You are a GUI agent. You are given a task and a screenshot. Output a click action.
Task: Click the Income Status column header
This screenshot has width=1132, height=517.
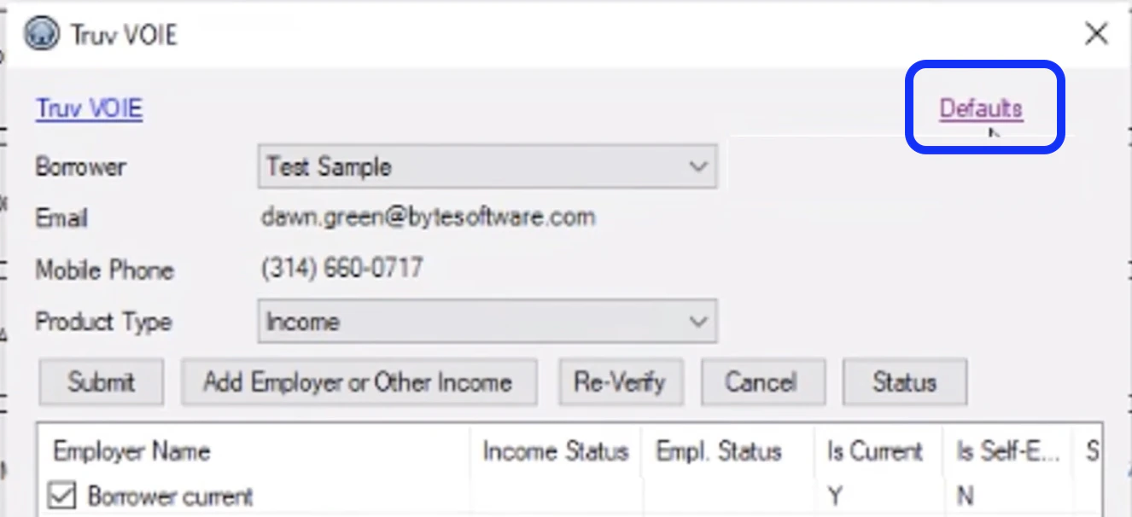555,451
